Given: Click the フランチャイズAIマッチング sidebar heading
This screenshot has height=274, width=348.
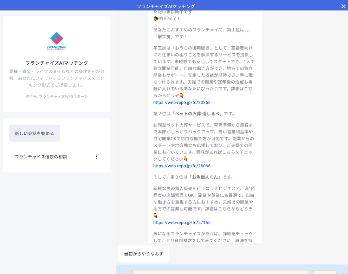Looking at the screenshot, I should 57,63.
